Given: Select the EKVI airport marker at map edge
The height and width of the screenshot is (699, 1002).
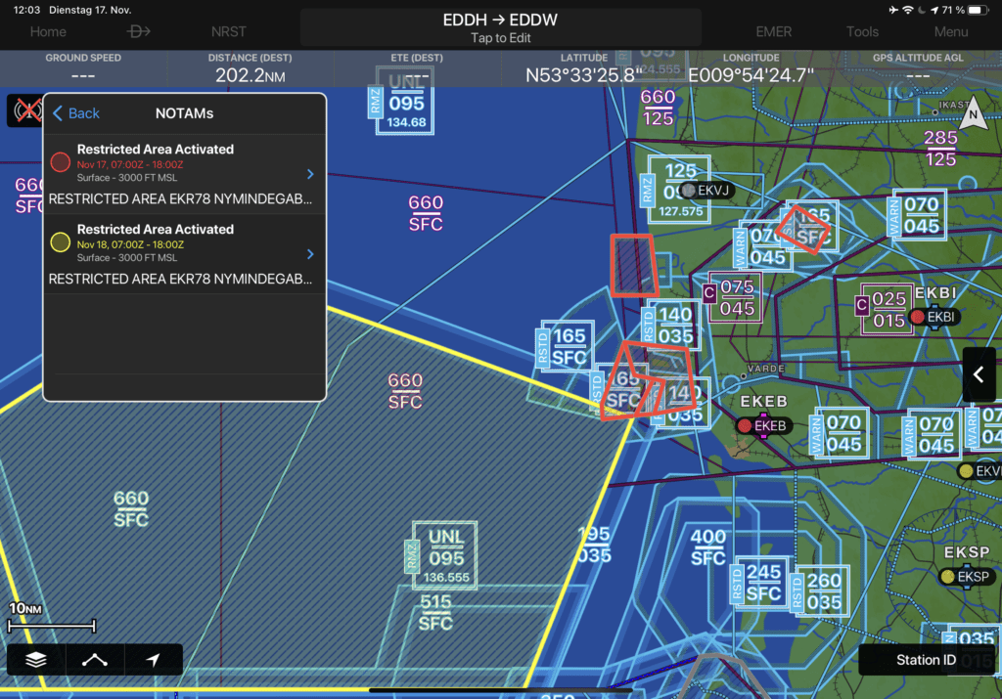Looking at the screenshot, I should point(980,471).
